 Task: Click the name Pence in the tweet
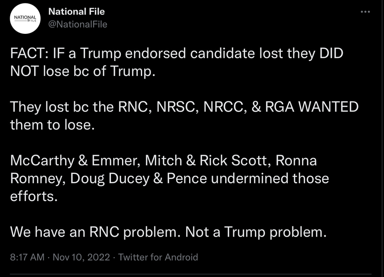[x=187, y=179]
